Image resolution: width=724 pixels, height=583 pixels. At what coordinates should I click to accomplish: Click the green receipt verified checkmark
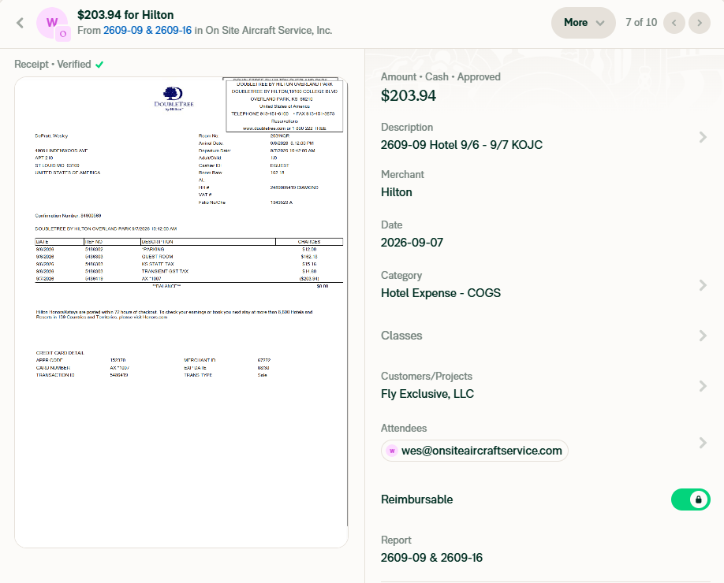99,65
